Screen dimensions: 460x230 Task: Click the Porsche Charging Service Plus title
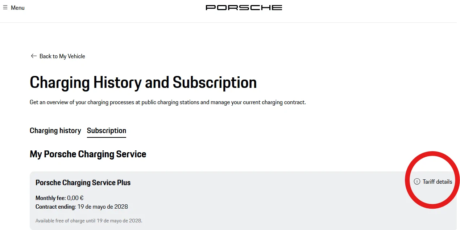point(83,183)
